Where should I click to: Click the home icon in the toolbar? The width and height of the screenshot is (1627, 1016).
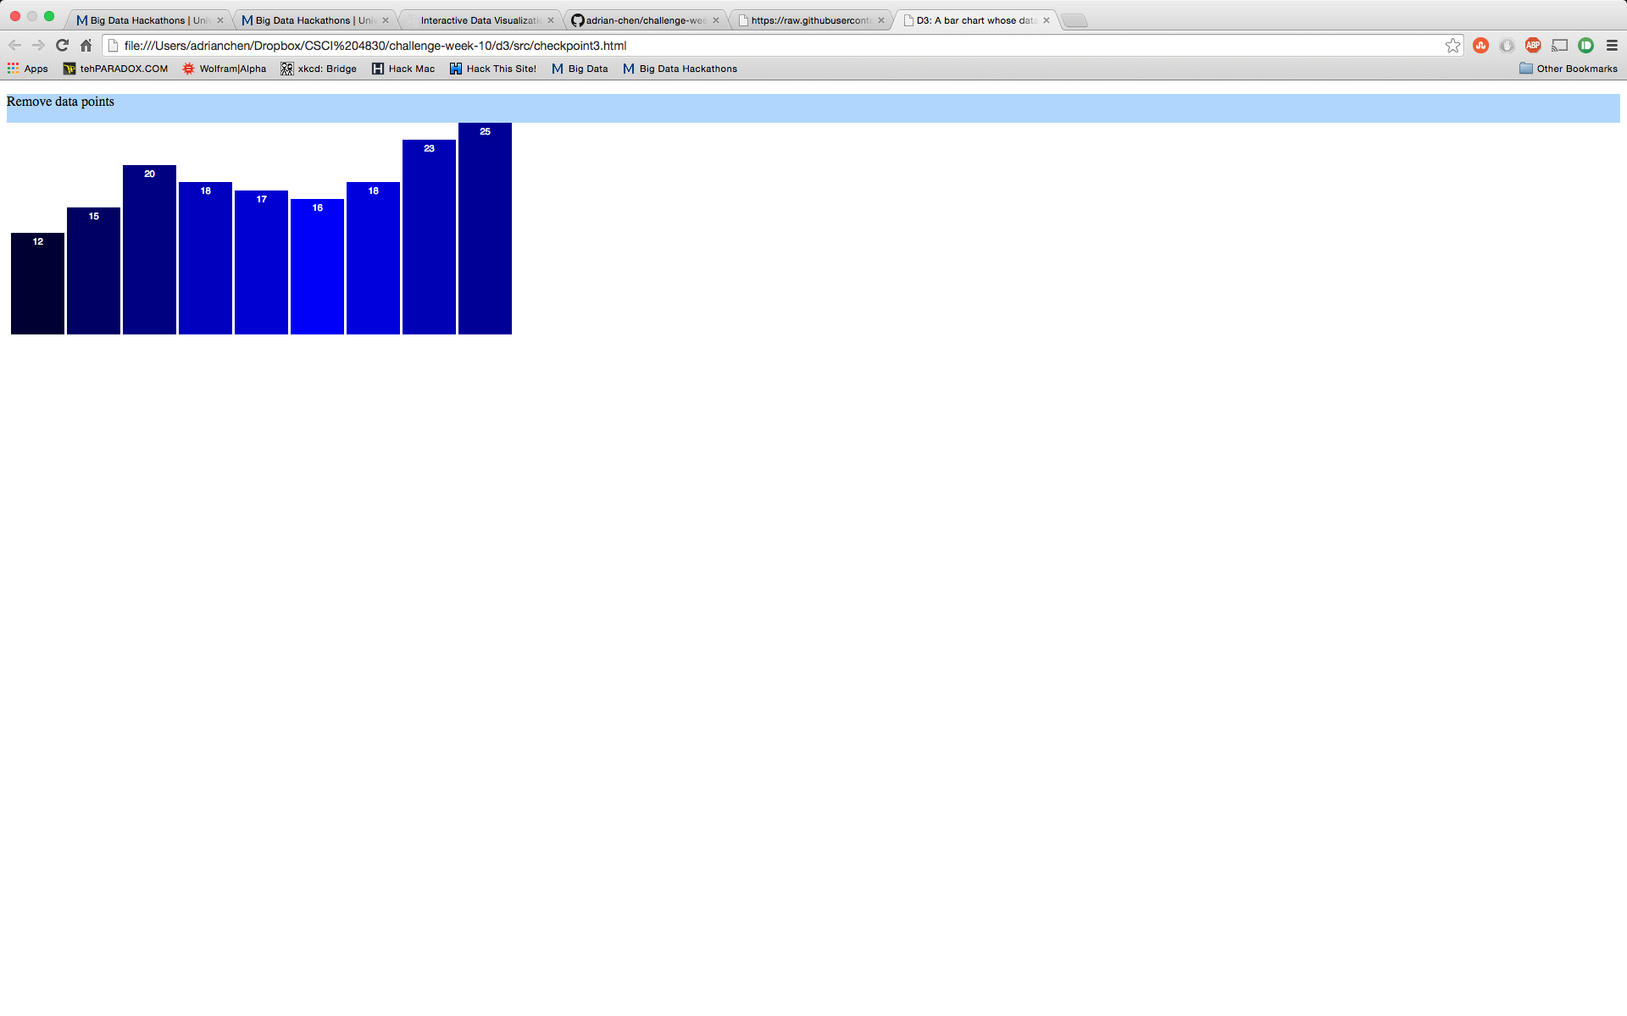coord(86,46)
